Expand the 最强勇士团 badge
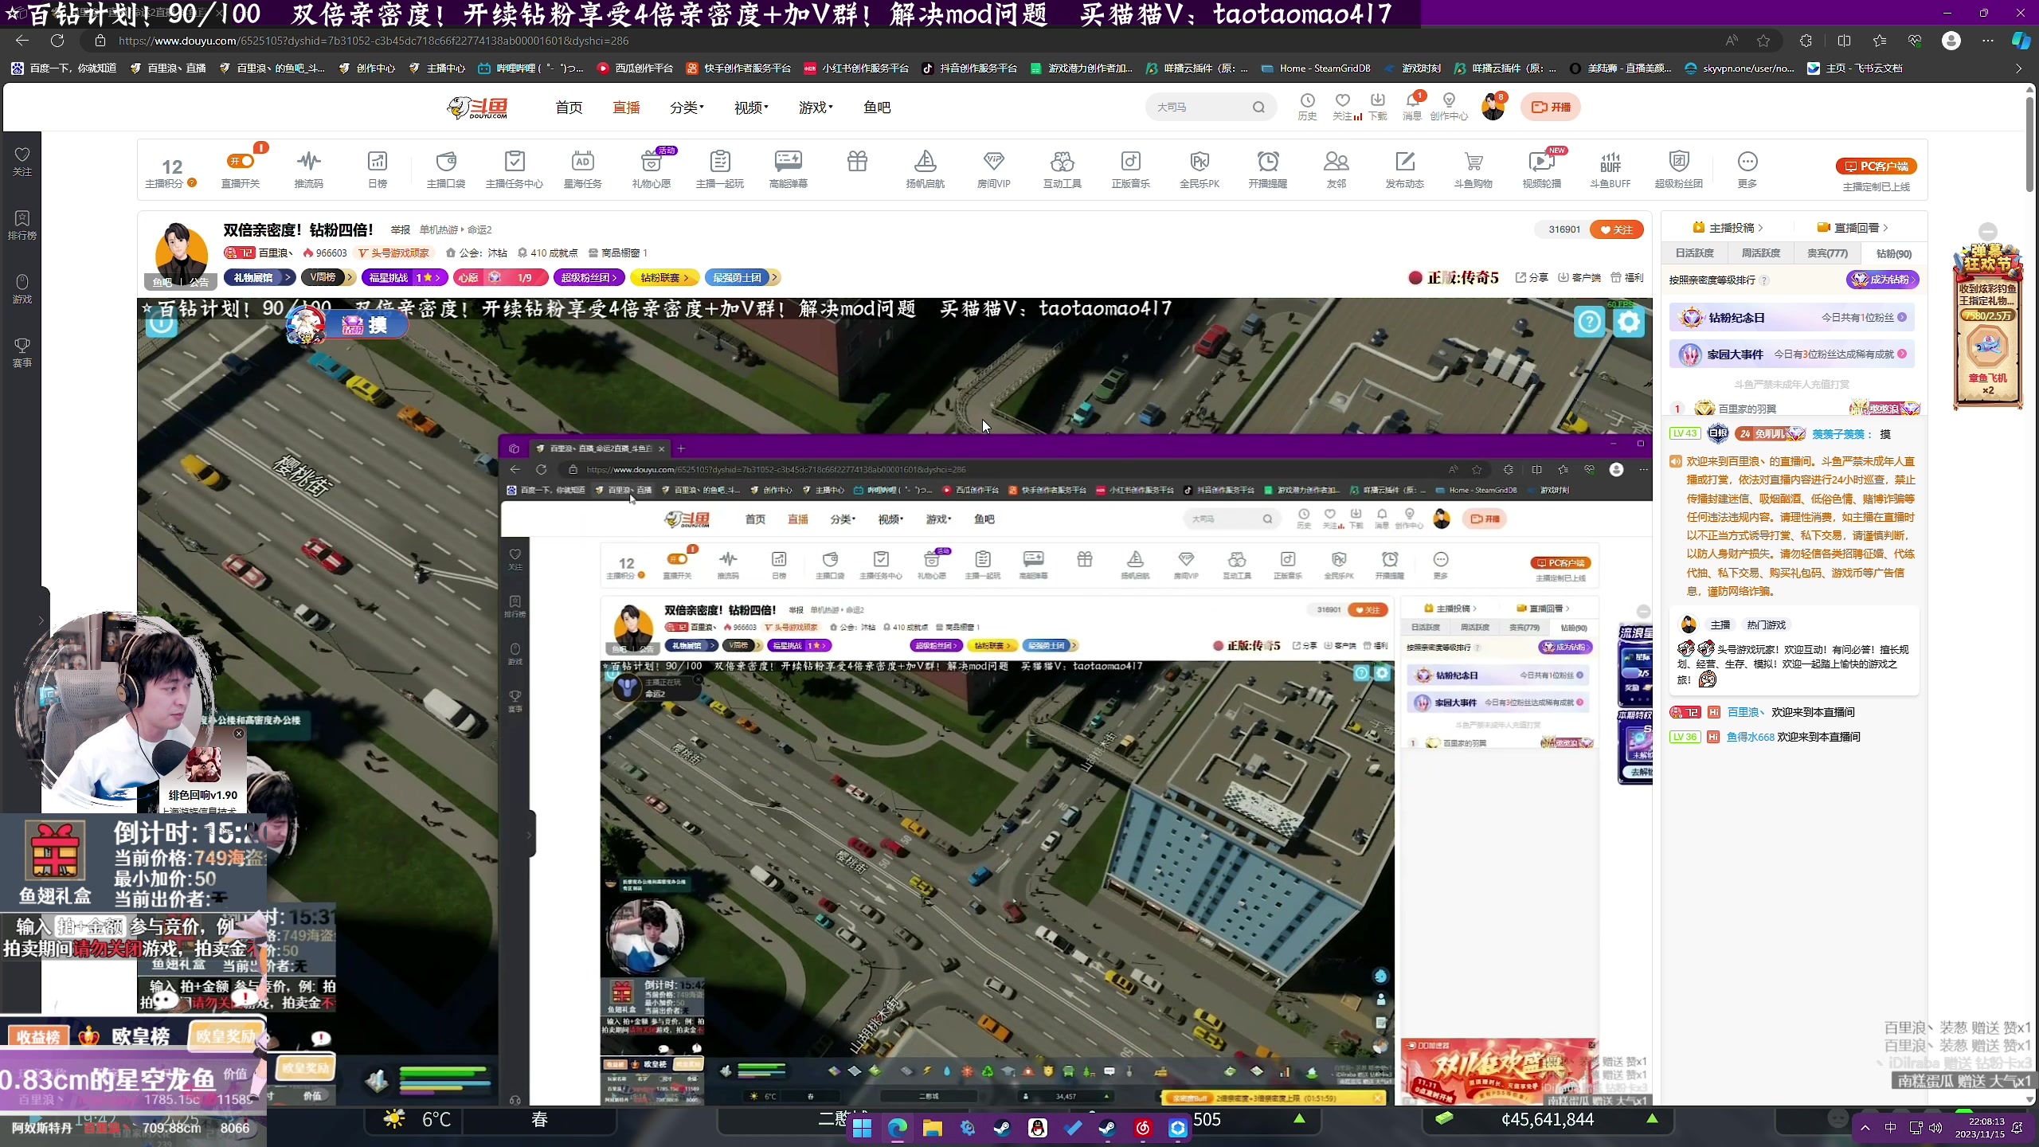This screenshot has height=1147, width=2039. pyautogui.click(x=742, y=277)
